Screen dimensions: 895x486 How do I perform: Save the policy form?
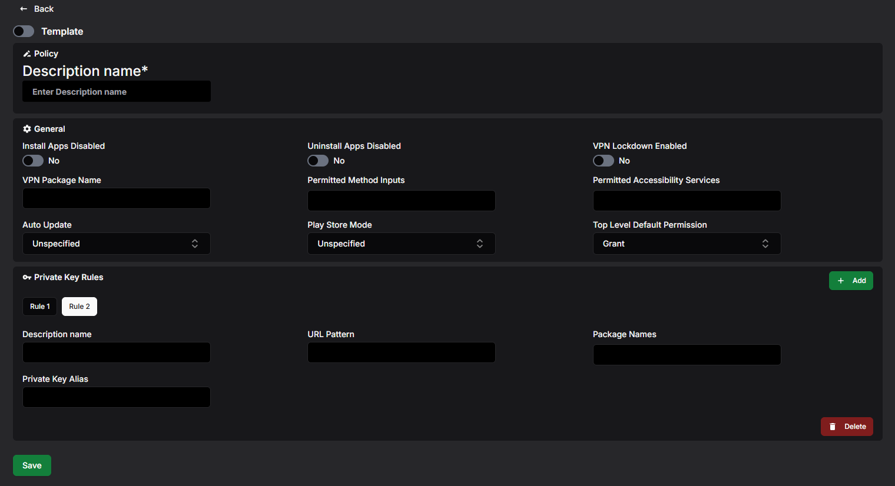32,465
